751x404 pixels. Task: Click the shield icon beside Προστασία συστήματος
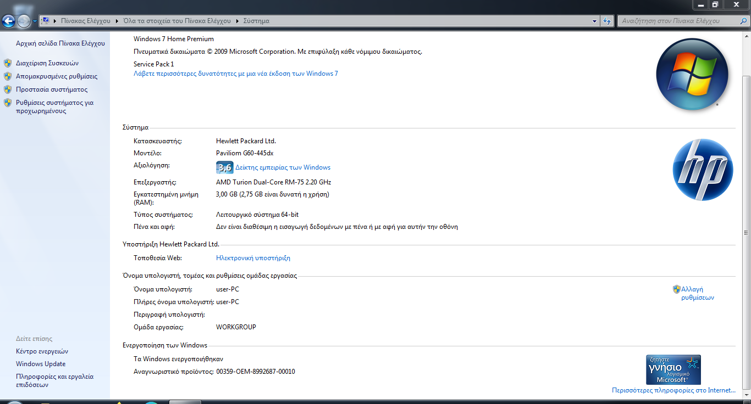pyautogui.click(x=8, y=89)
